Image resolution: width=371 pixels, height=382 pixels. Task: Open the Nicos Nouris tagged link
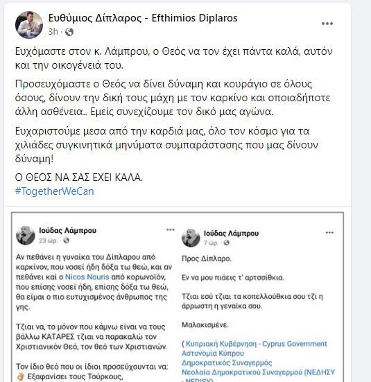[x=87, y=277]
